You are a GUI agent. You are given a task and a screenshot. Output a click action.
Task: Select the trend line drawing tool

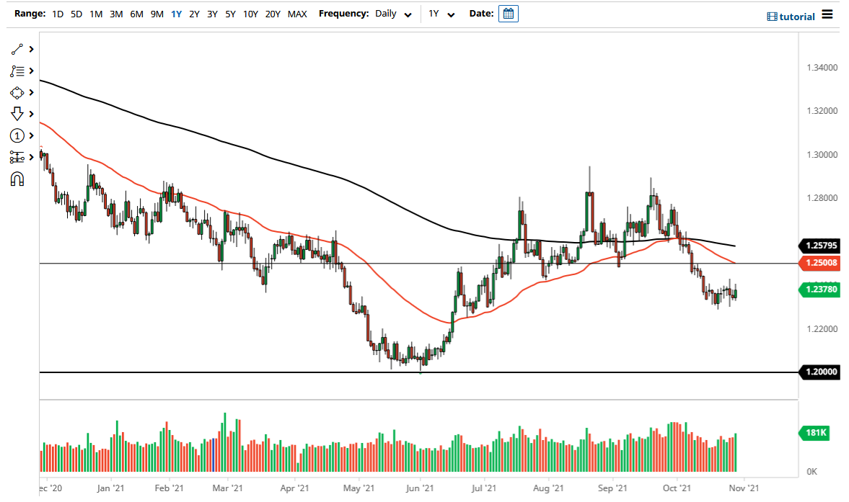coord(16,49)
